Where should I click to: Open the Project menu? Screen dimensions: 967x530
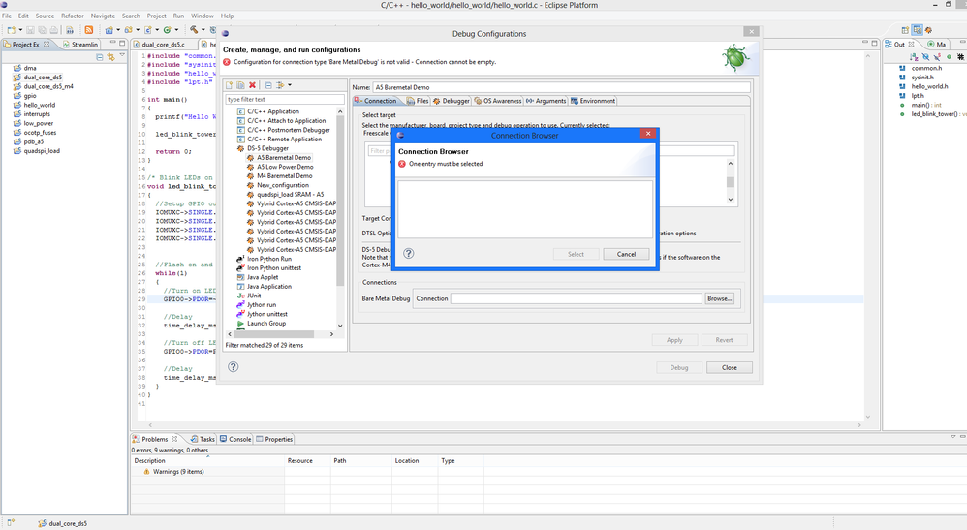point(156,16)
